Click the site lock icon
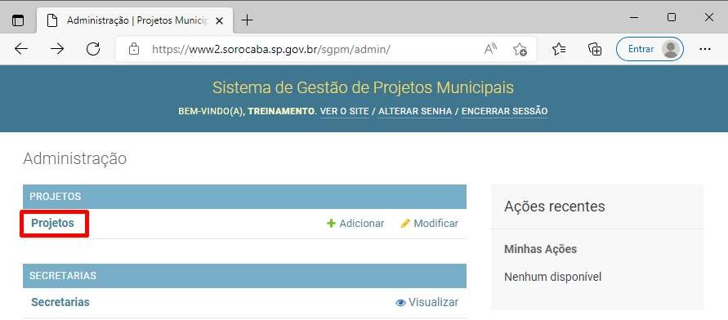 134,49
